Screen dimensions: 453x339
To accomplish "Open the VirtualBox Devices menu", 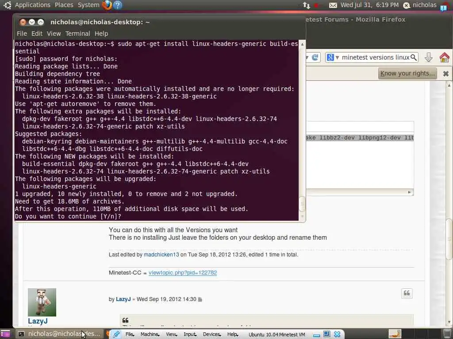I will tap(212, 335).
